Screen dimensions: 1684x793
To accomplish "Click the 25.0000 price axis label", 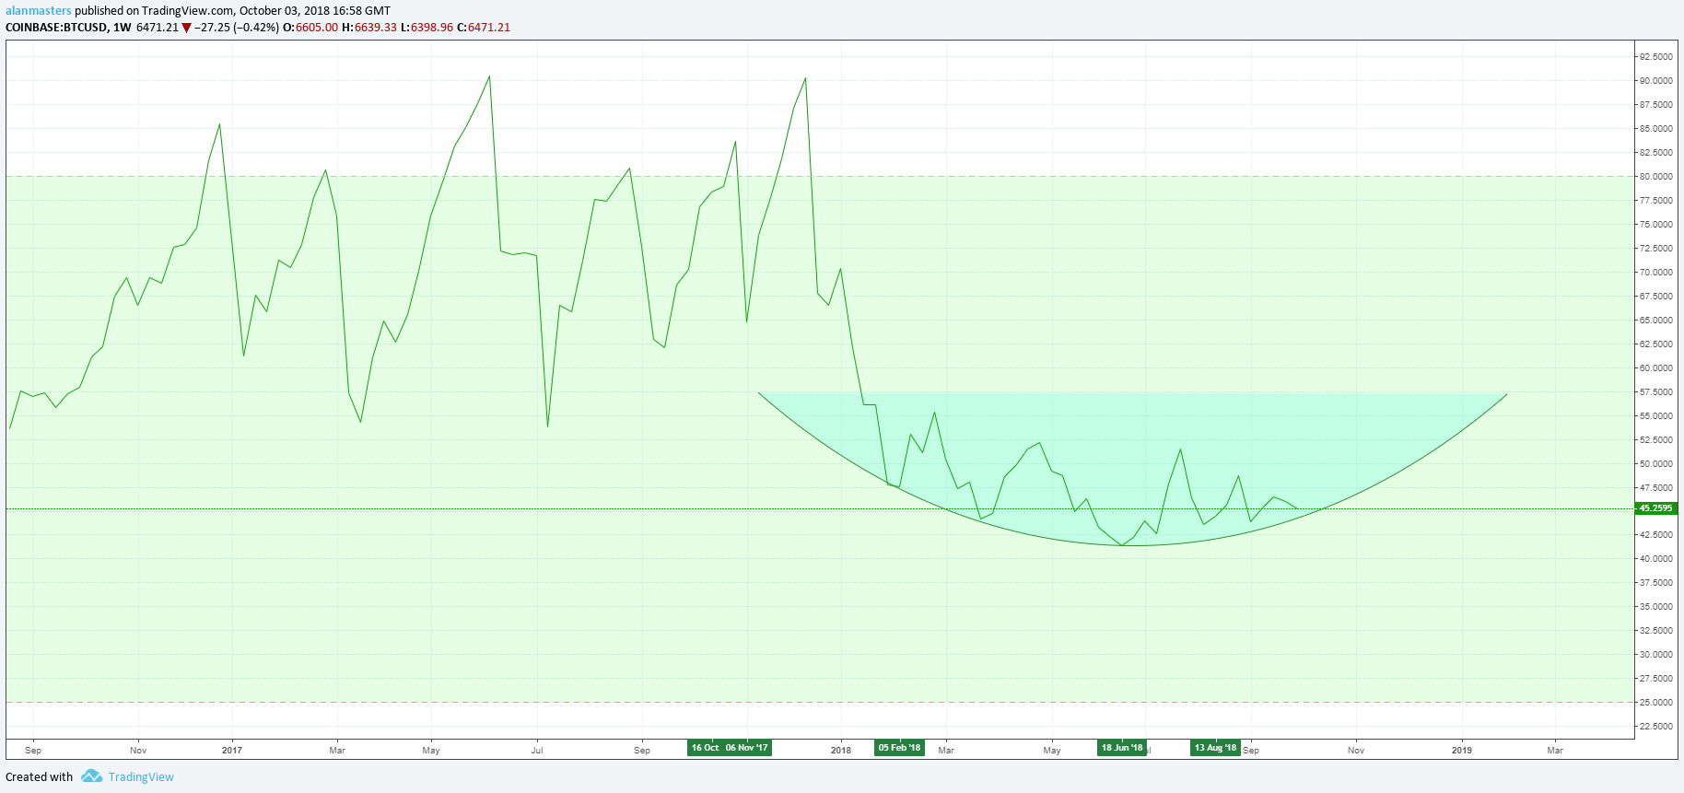I will point(1656,703).
